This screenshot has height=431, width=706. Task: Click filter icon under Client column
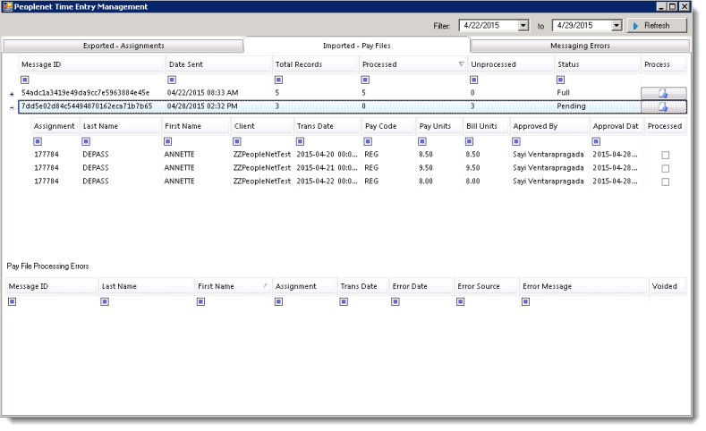237,141
